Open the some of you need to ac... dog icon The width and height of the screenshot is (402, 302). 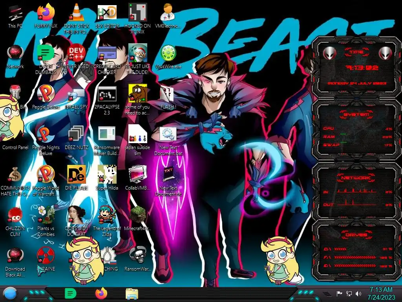pyautogui.click(x=137, y=94)
